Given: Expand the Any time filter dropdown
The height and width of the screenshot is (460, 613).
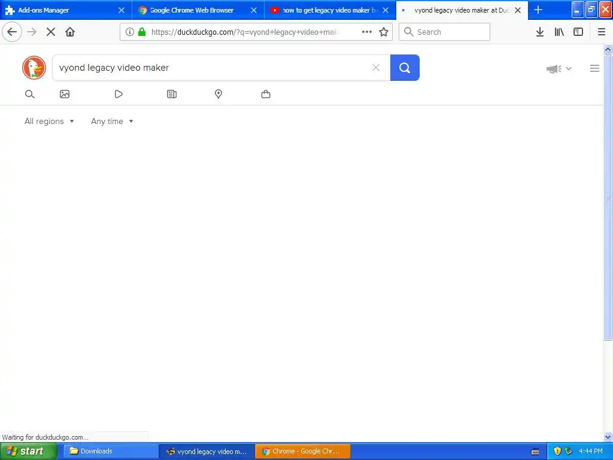Looking at the screenshot, I should coord(112,121).
